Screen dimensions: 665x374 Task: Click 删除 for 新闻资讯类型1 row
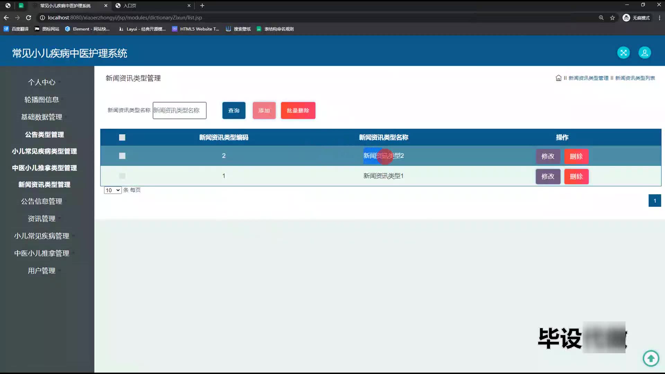click(x=576, y=177)
